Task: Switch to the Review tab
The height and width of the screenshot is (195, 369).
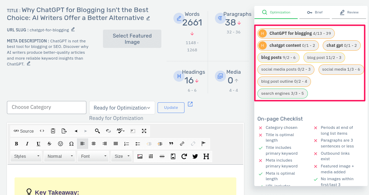Action: pyautogui.click(x=349, y=12)
